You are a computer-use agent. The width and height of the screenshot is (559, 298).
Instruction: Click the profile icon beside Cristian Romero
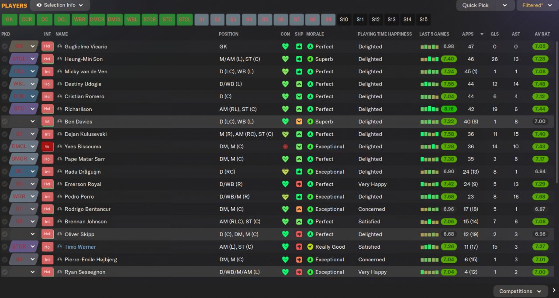point(59,96)
